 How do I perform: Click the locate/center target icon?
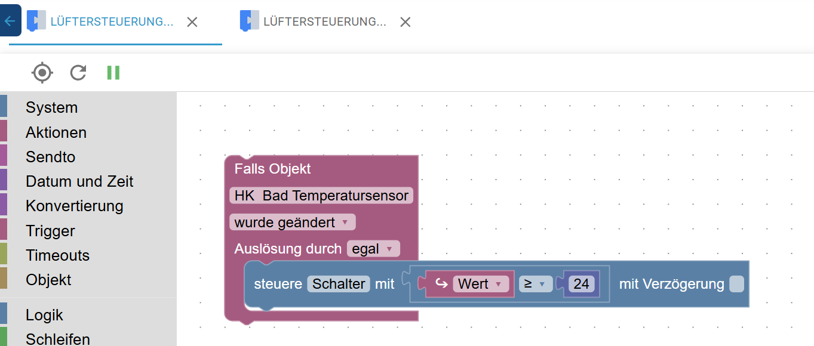click(x=42, y=73)
